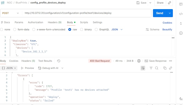Switch to the response Body tab
183x105 pixels.
(x=3, y=61)
